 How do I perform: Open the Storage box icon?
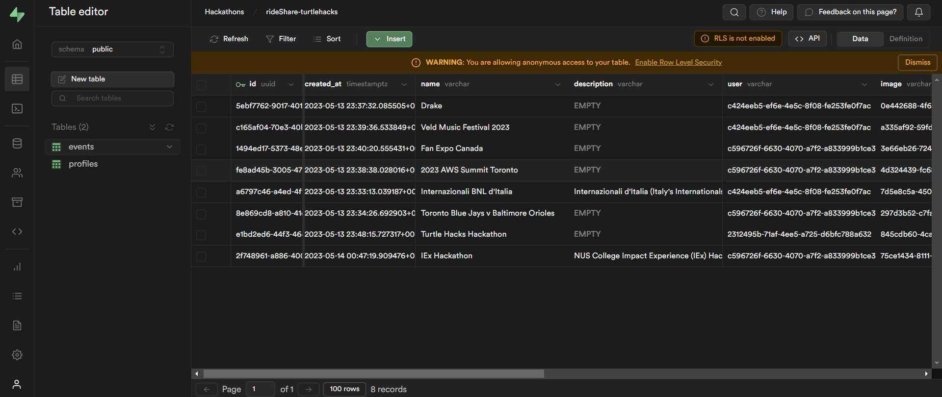pos(17,202)
